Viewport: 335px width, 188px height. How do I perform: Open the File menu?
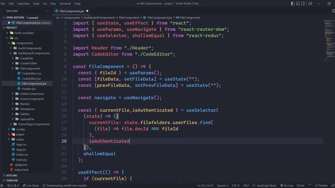coord(3,4)
